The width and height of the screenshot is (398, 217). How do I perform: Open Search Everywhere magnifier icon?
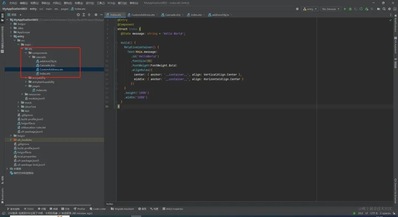(384, 9)
